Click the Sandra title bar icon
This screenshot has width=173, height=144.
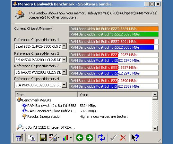15,4
